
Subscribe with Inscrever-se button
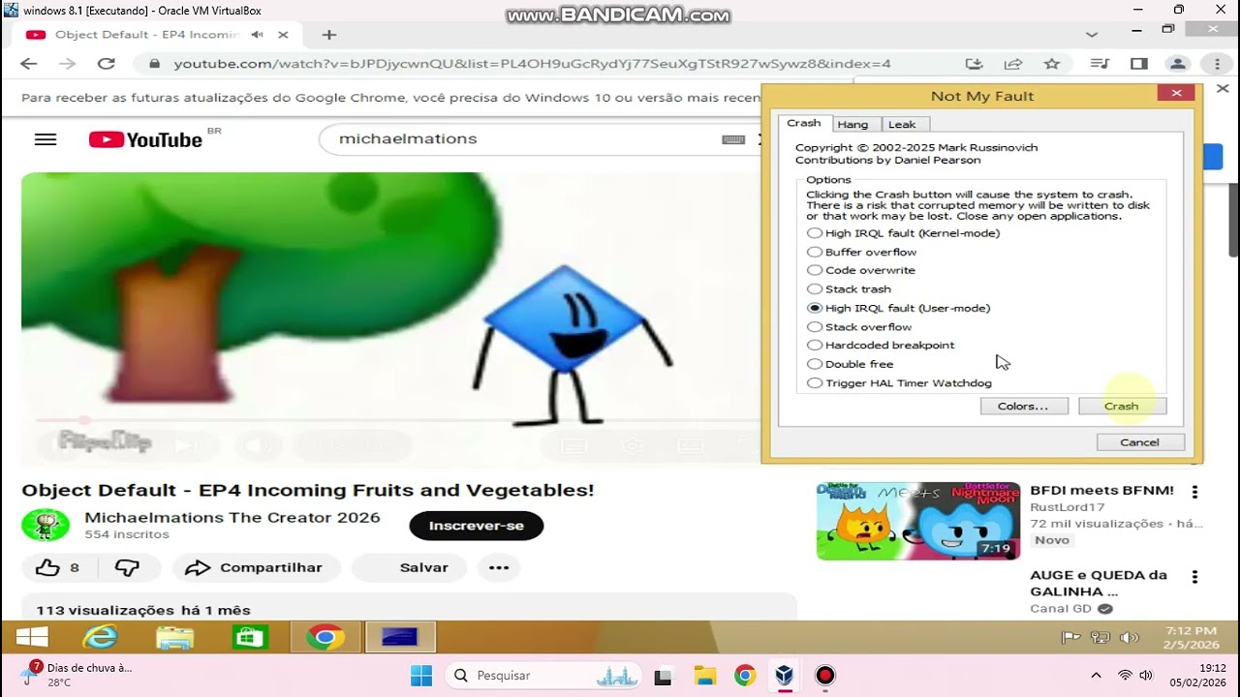pyautogui.click(x=477, y=526)
